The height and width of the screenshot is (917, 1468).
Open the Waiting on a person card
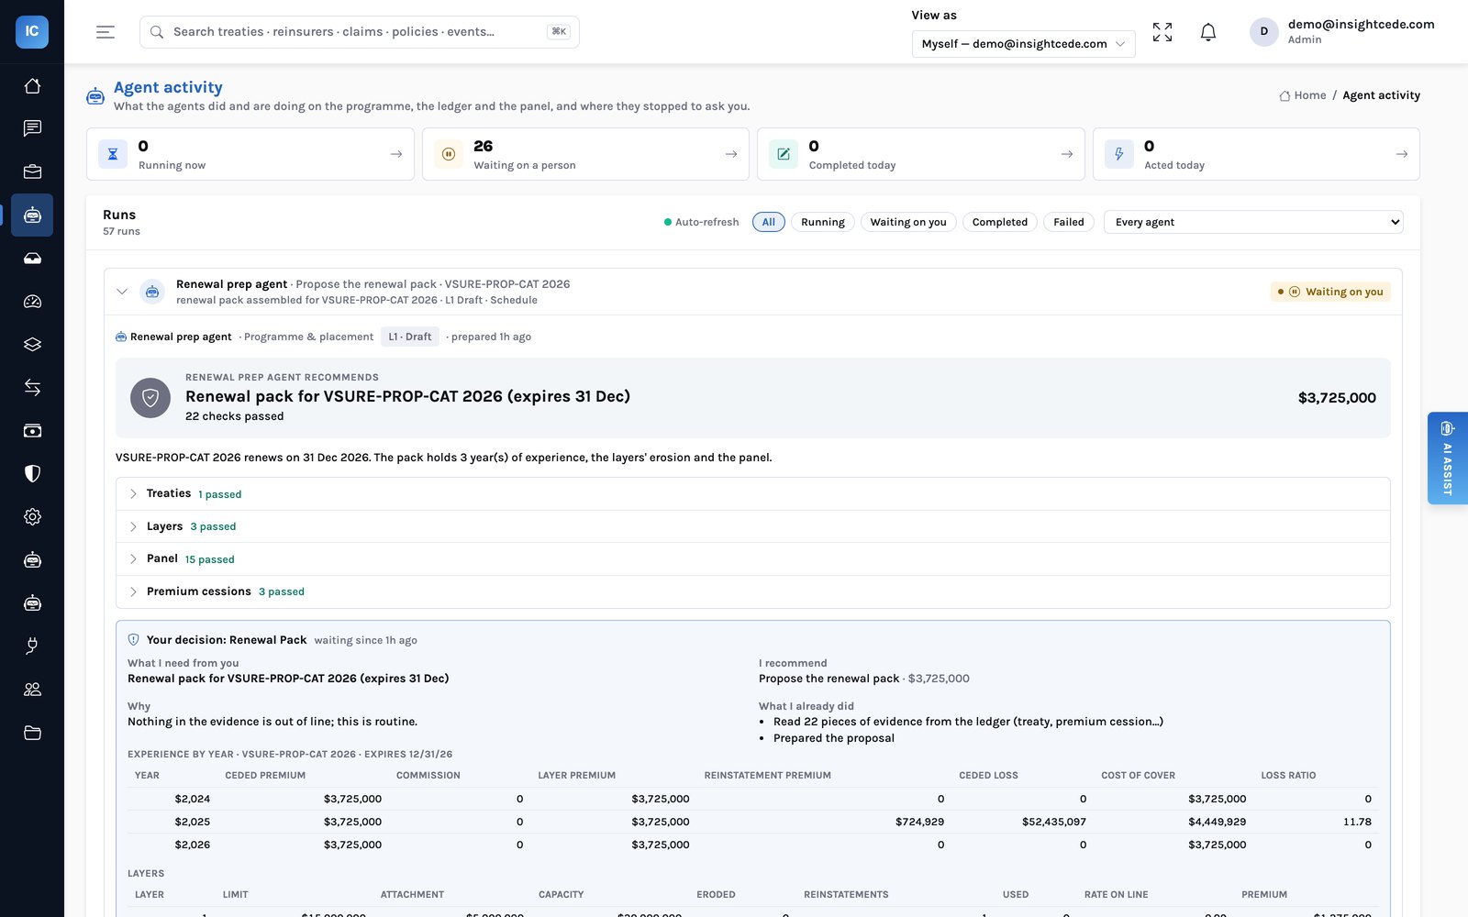[585, 154]
